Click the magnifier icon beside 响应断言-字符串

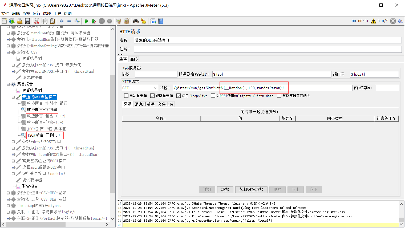pyautogui.click(x=23, y=109)
